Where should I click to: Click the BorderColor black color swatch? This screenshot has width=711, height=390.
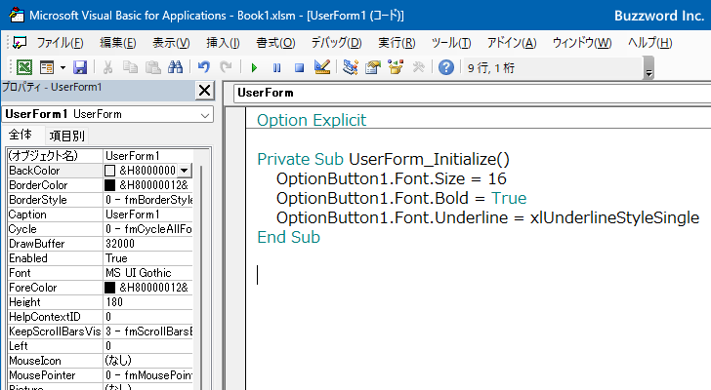109,185
